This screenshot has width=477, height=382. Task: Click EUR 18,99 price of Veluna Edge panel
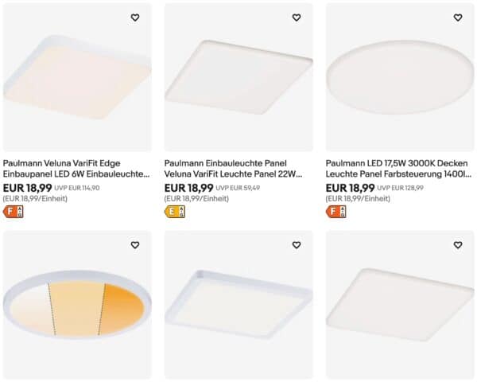(28, 188)
